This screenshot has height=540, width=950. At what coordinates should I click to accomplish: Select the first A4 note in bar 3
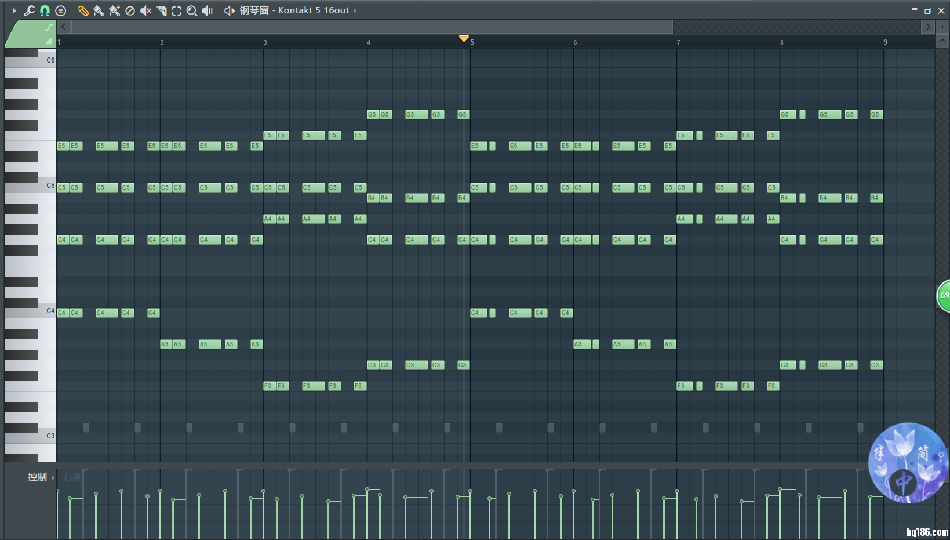pyautogui.click(x=269, y=219)
